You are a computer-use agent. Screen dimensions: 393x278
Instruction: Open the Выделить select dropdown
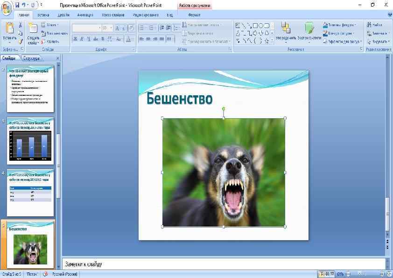(x=378, y=42)
